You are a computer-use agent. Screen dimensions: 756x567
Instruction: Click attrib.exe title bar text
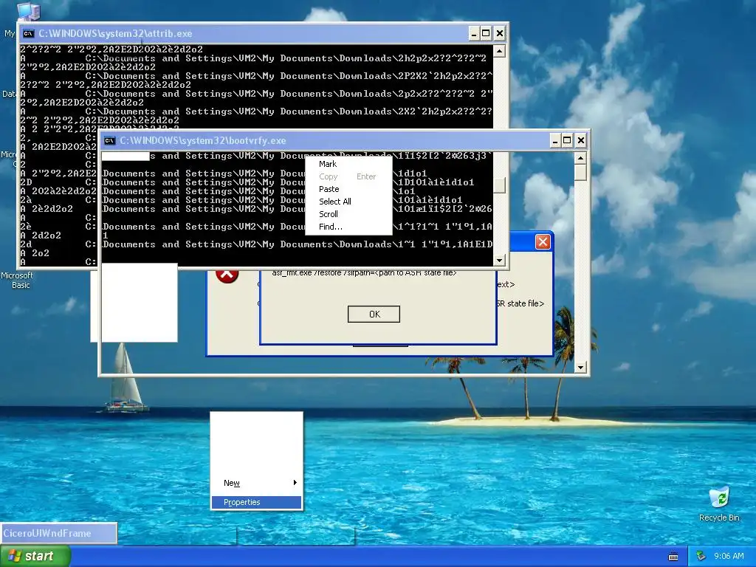click(x=115, y=33)
